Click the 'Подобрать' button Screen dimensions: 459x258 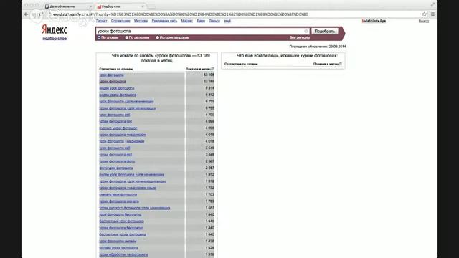tap(325, 31)
